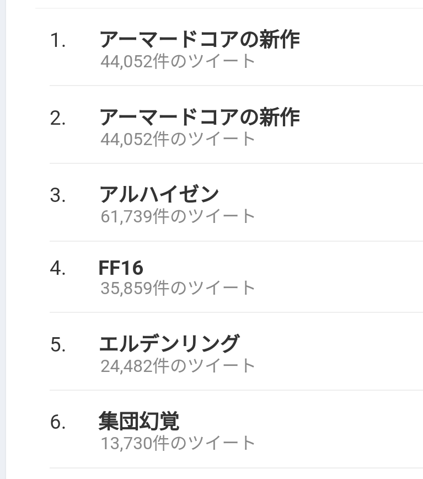Select rank number 2. label
The width and height of the screenshot is (423, 479).
[x=58, y=118]
